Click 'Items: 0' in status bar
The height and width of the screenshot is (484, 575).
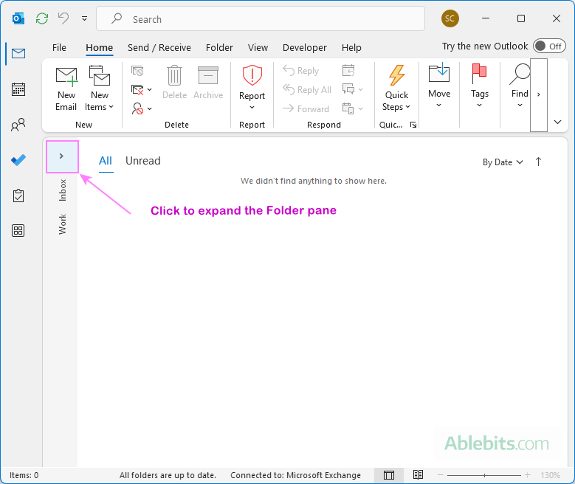24,475
